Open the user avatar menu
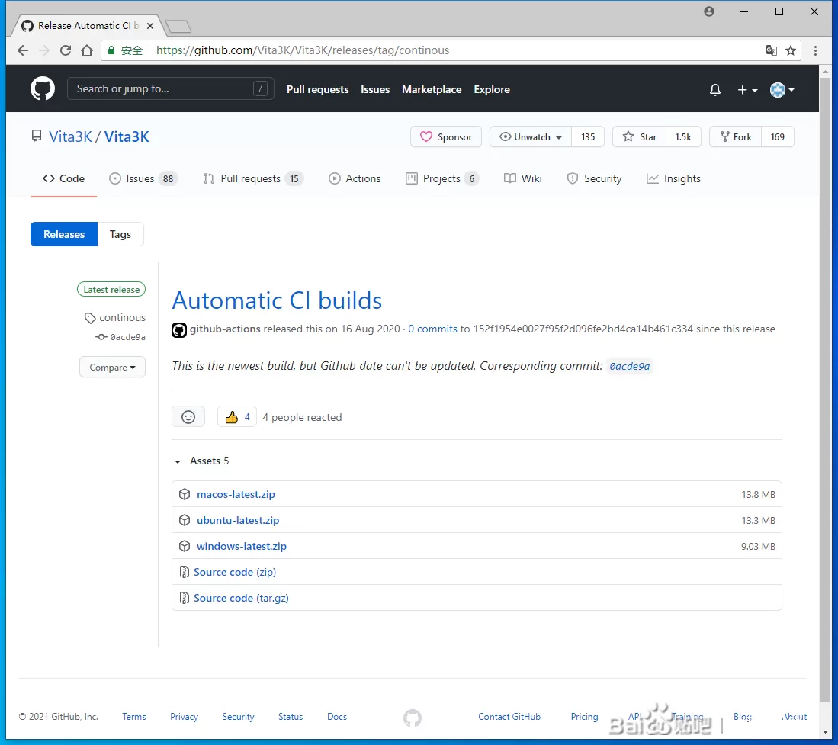838x745 pixels. 782,90
